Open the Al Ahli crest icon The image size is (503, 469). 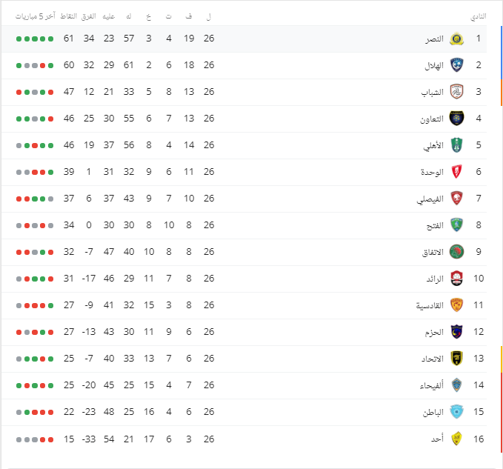pos(456,145)
